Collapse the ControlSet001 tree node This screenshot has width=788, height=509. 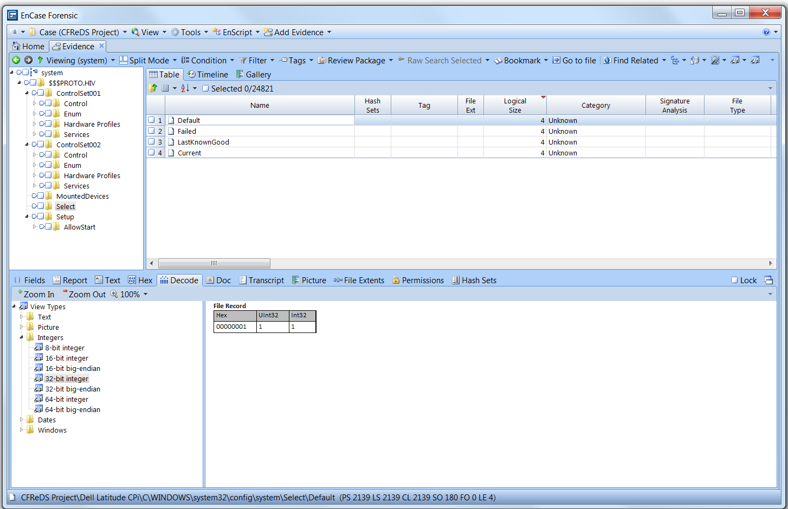coord(27,93)
